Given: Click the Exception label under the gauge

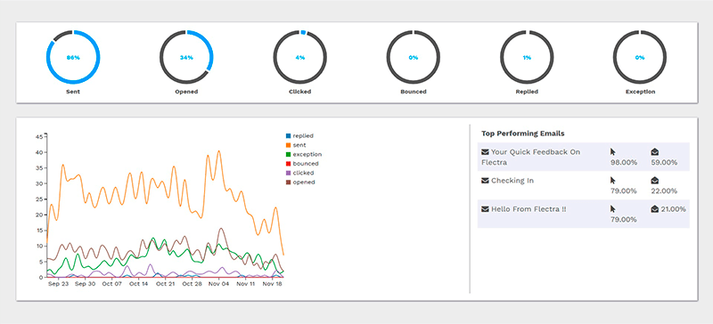Looking at the screenshot, I should [640, 92].
